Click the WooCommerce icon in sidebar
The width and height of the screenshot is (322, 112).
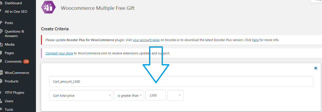click(x=1, y=73)
